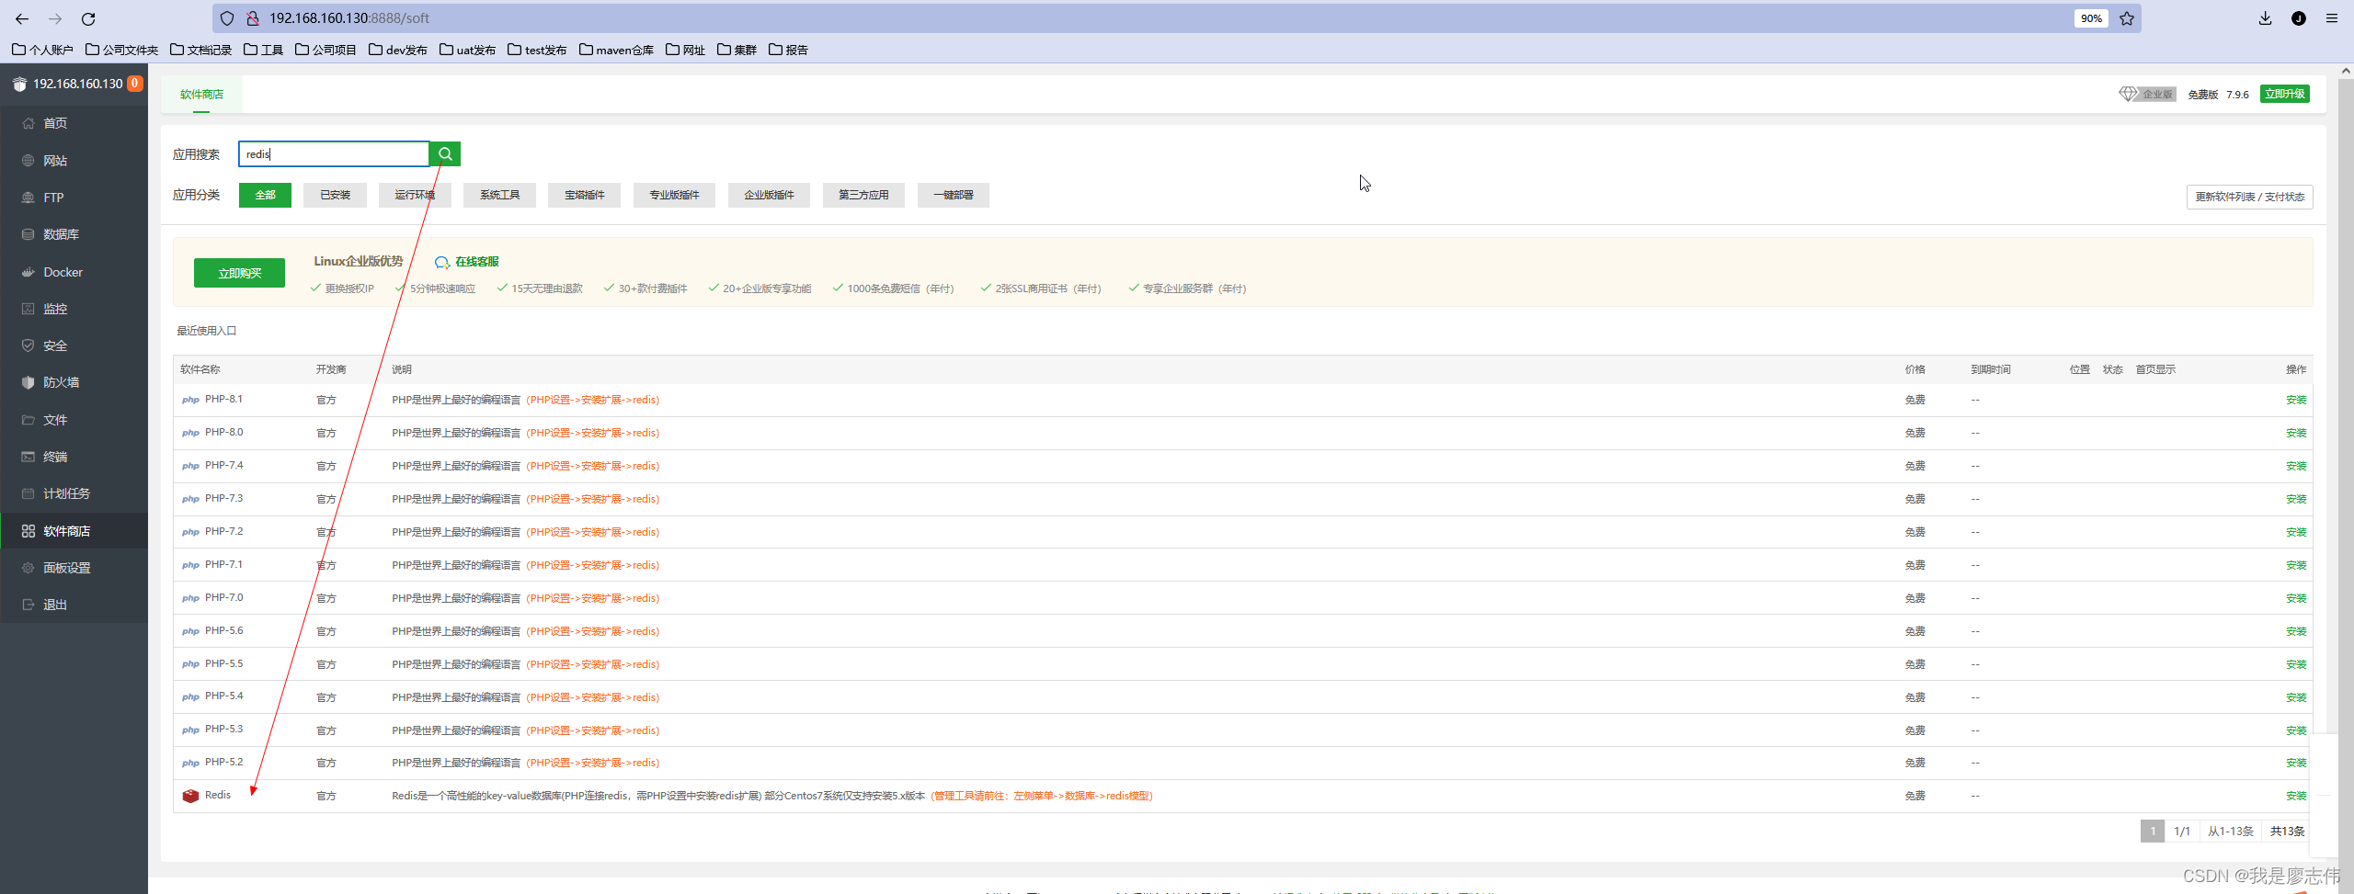Image resolution: width=2354 pixels, height=894 pixels.
Task: Click the logout icon beside 退出
Action: pyautogui.click(x=29, y=605)
